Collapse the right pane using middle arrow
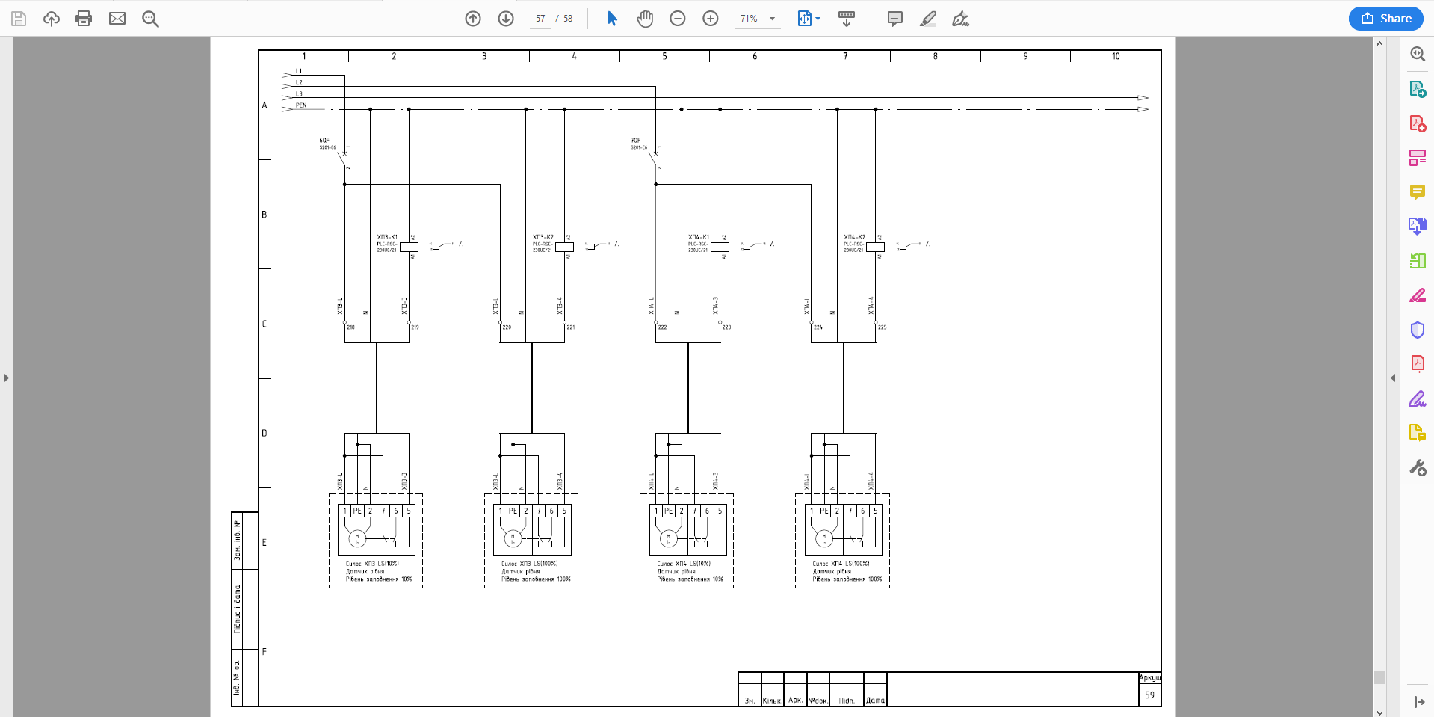Screen dimensions: 1434x717 point(1393,378)
